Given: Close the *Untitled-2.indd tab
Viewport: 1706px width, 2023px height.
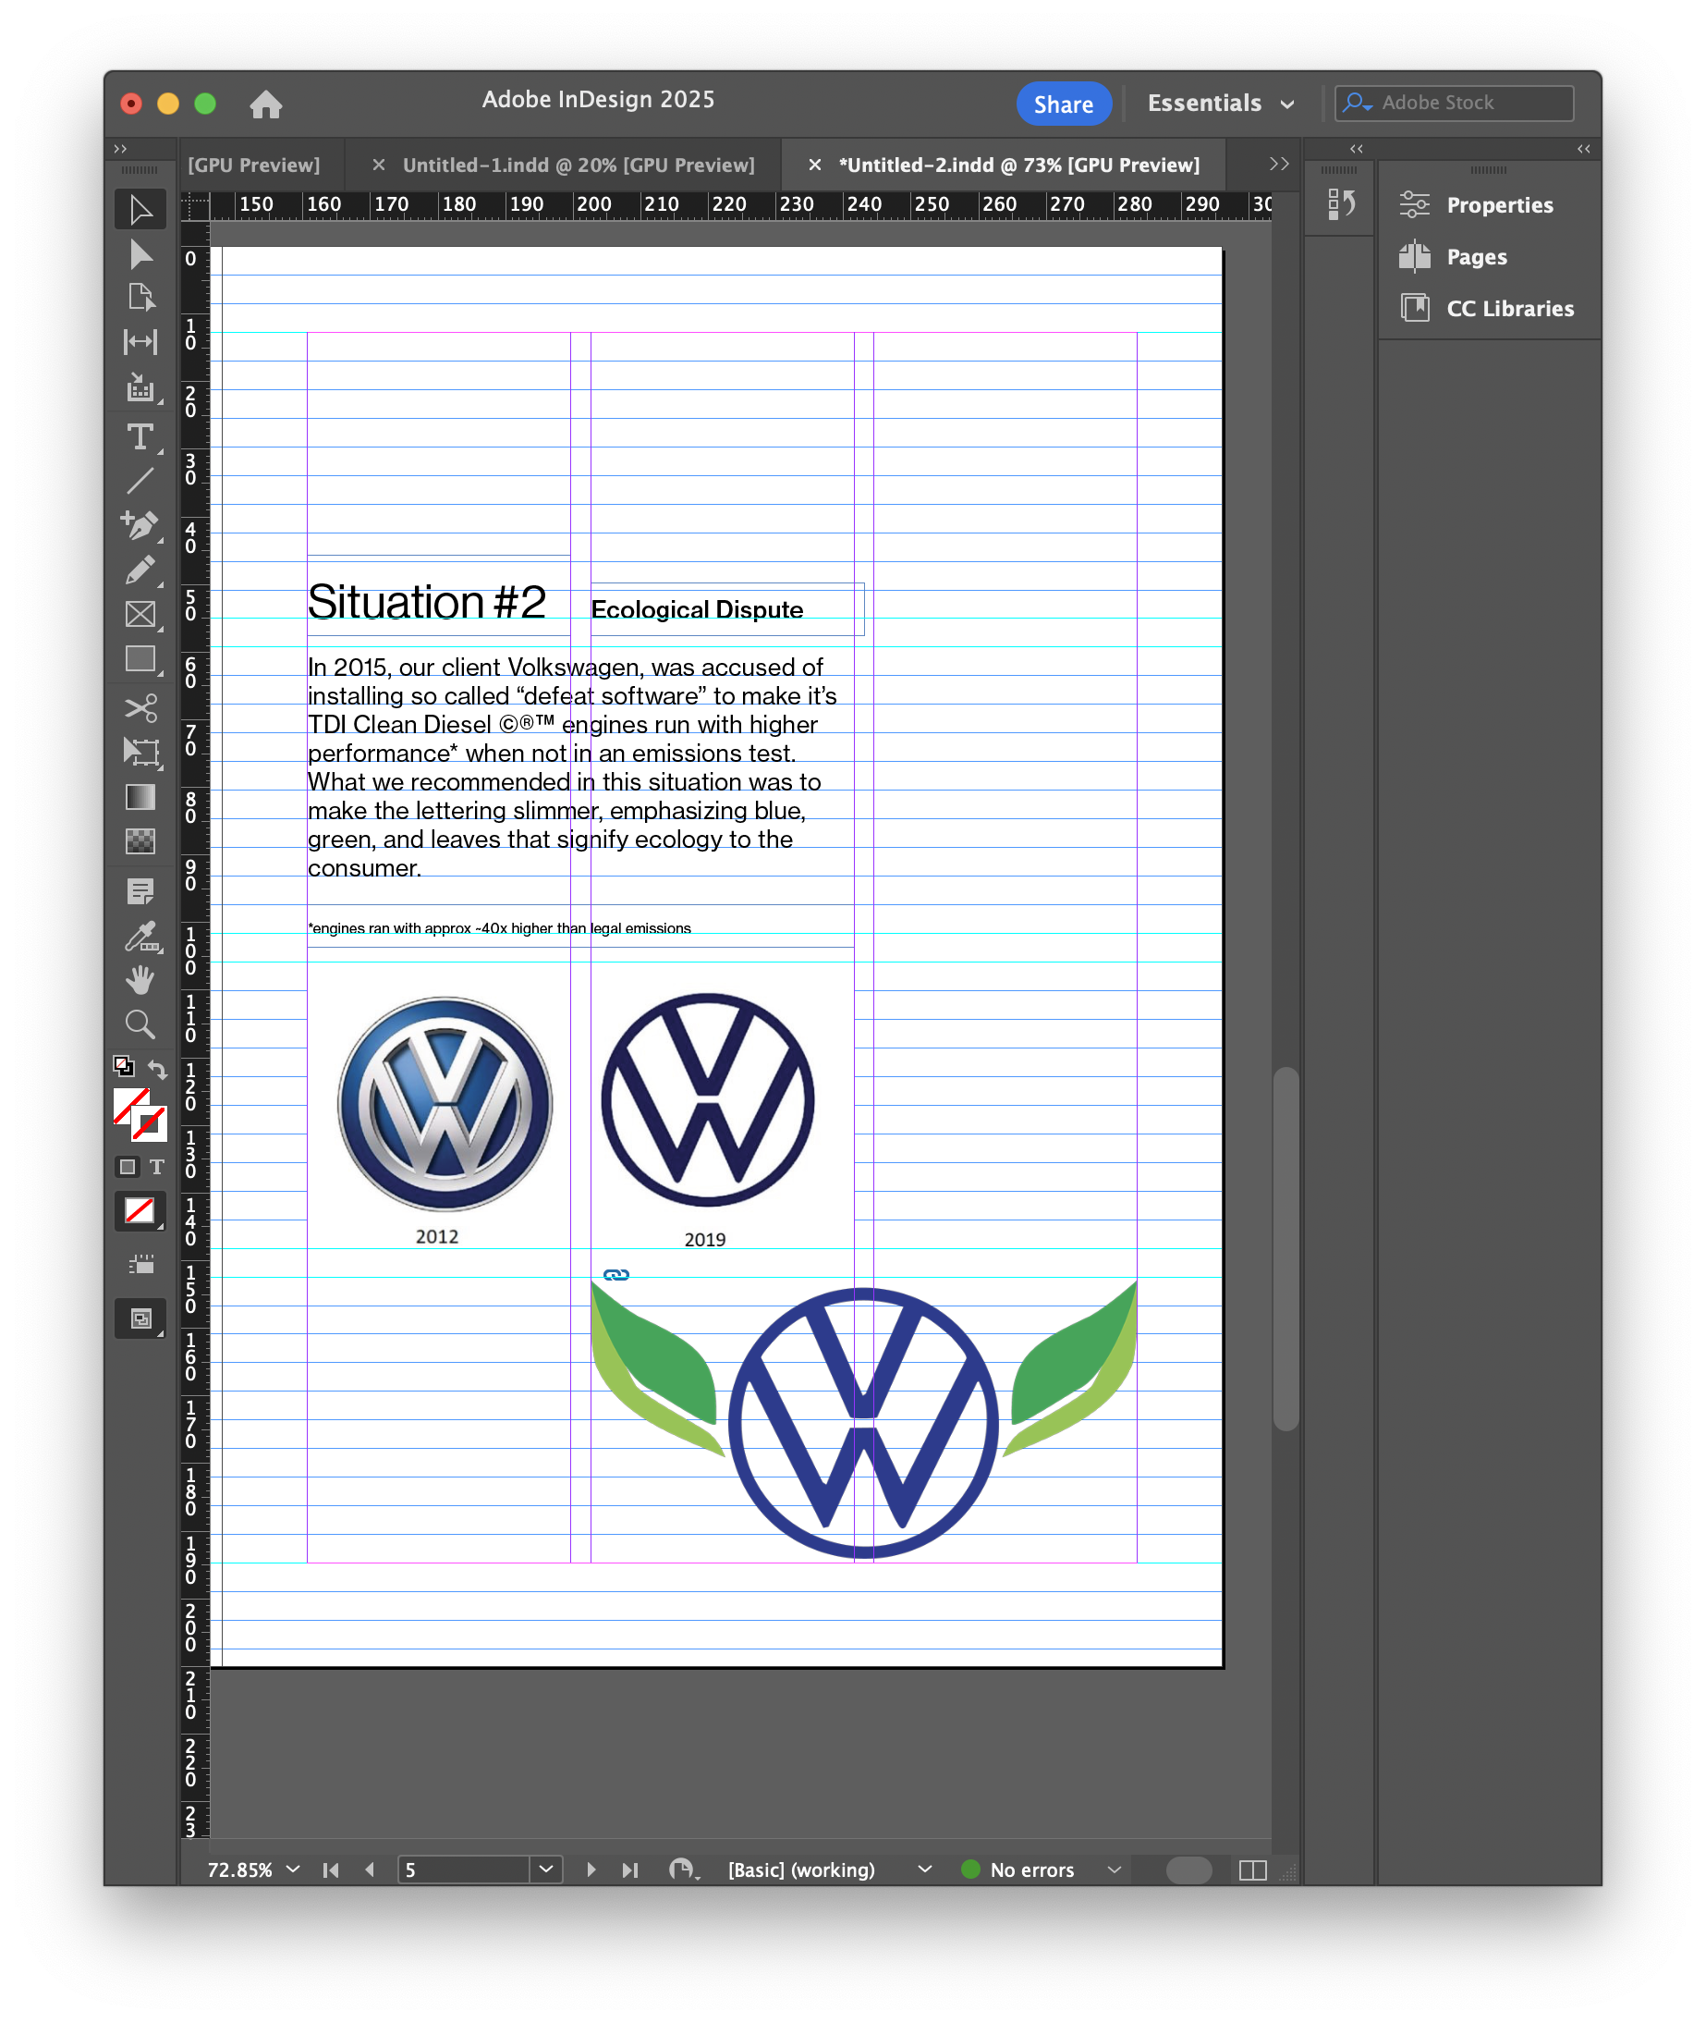Looking at the screenshot, I should (x=815, y=165).
